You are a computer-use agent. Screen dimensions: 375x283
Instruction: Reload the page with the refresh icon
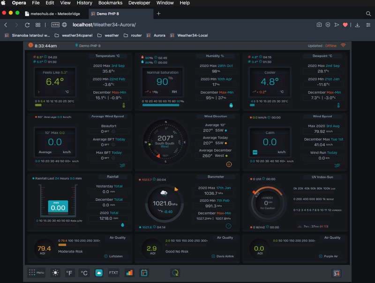pos(27,25)
